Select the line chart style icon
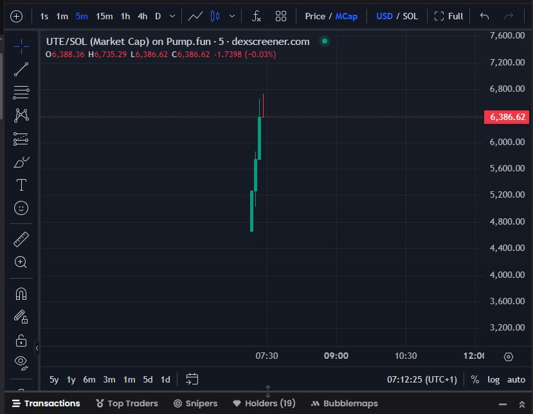The height and width of the screenshot is (414, 533). [x=195, y=16]
